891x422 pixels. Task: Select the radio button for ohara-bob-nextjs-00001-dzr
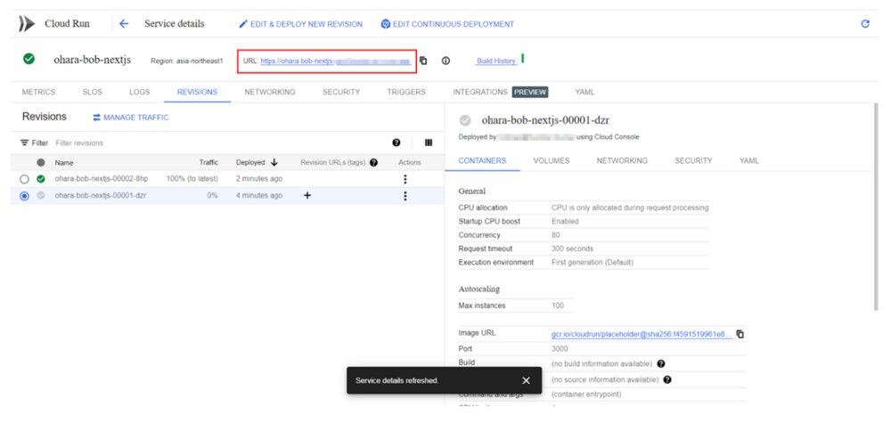[x=24, y=196]
